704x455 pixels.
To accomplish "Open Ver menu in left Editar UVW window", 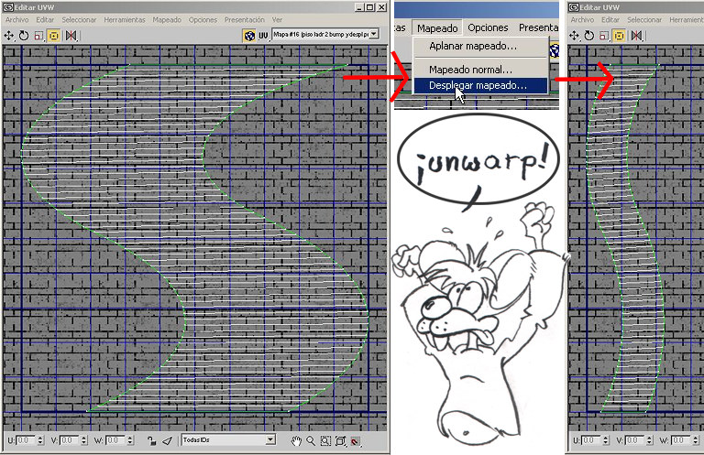I will [277, 20].
